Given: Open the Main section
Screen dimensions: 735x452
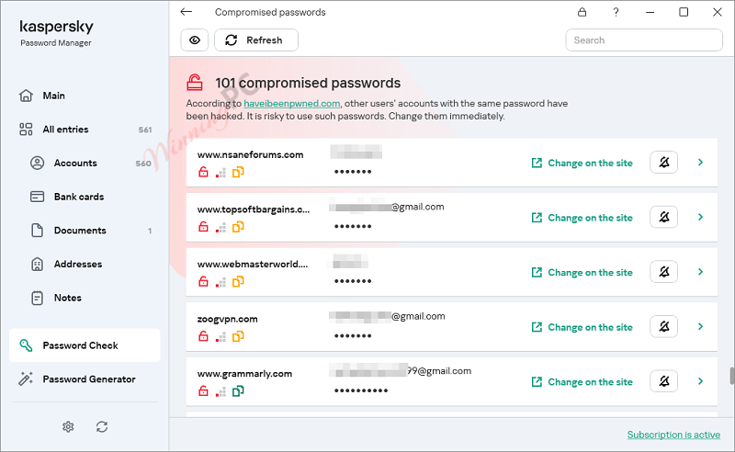Looking at the screenshot, I should [85, 96].
